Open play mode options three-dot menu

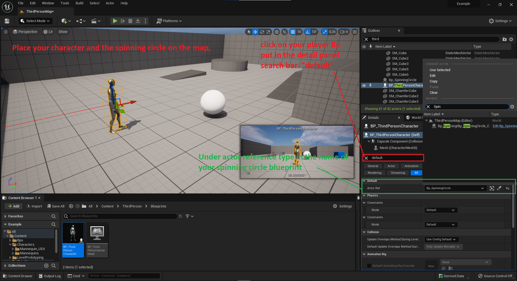[145, 21]
